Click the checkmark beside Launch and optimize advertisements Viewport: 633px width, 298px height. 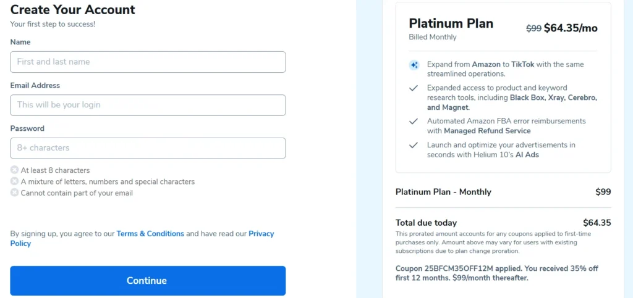414,146
